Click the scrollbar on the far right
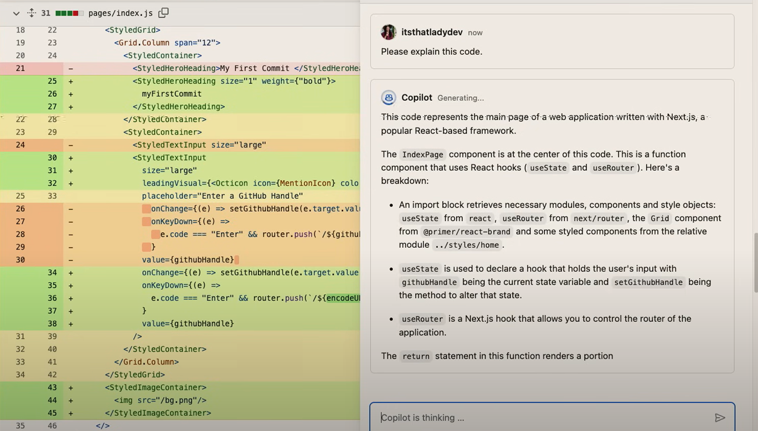The height and width of the screenshot is (431, 758). click(x=755, y=257)
